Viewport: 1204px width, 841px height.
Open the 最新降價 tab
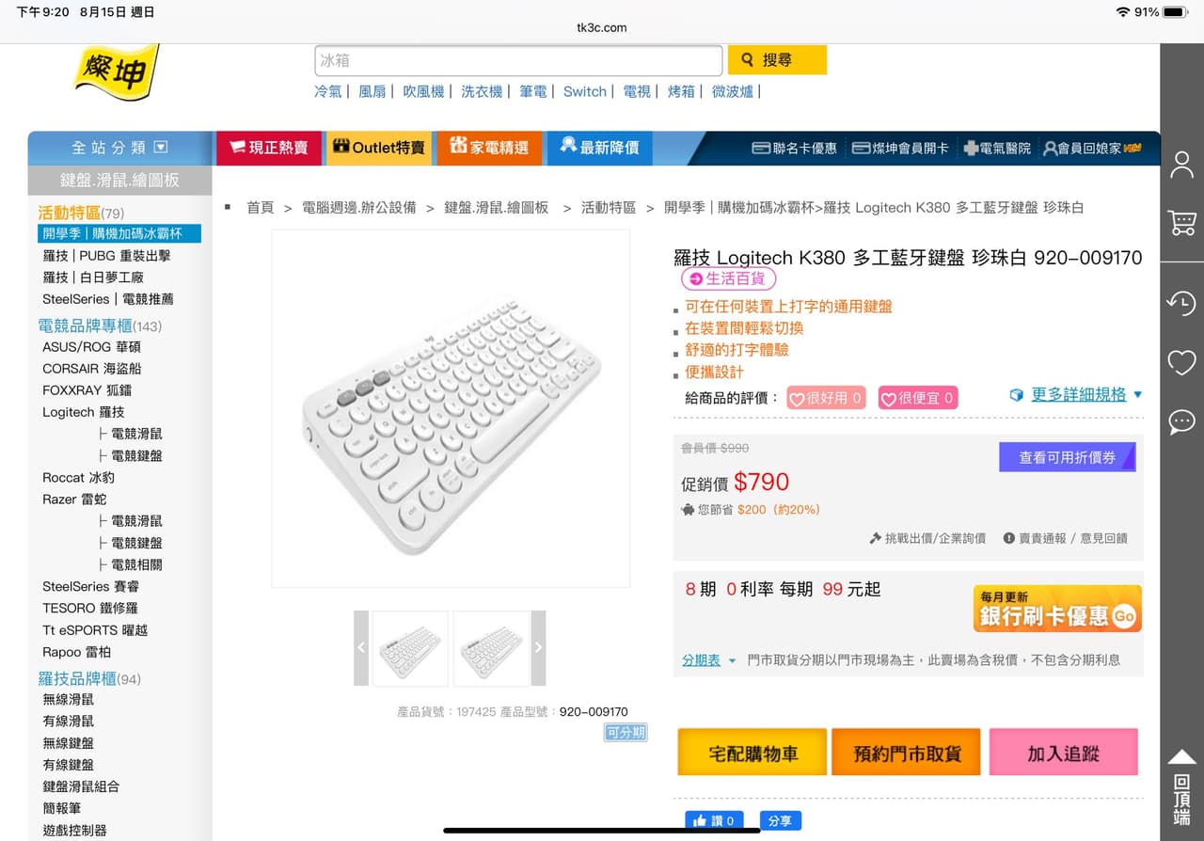point(599,148)
